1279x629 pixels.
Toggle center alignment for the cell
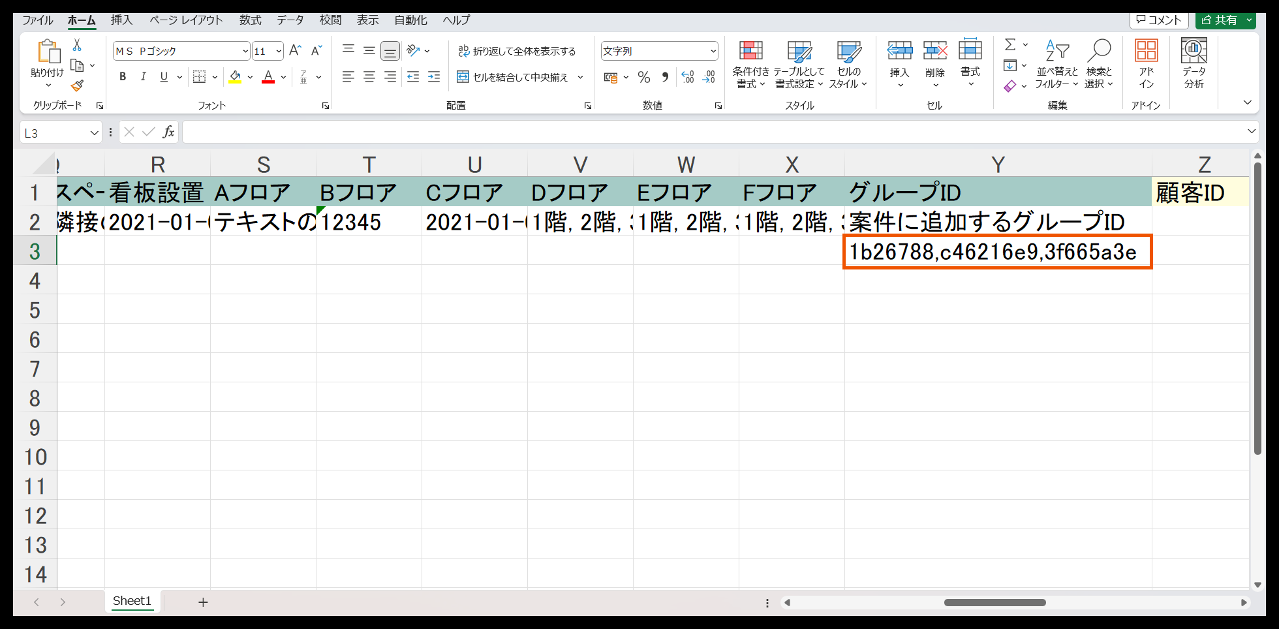click(369, 77)
